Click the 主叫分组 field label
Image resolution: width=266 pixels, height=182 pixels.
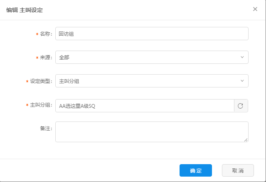(x=41, y=105)
